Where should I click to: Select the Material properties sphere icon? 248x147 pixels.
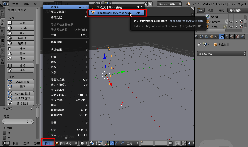[232, 37]
